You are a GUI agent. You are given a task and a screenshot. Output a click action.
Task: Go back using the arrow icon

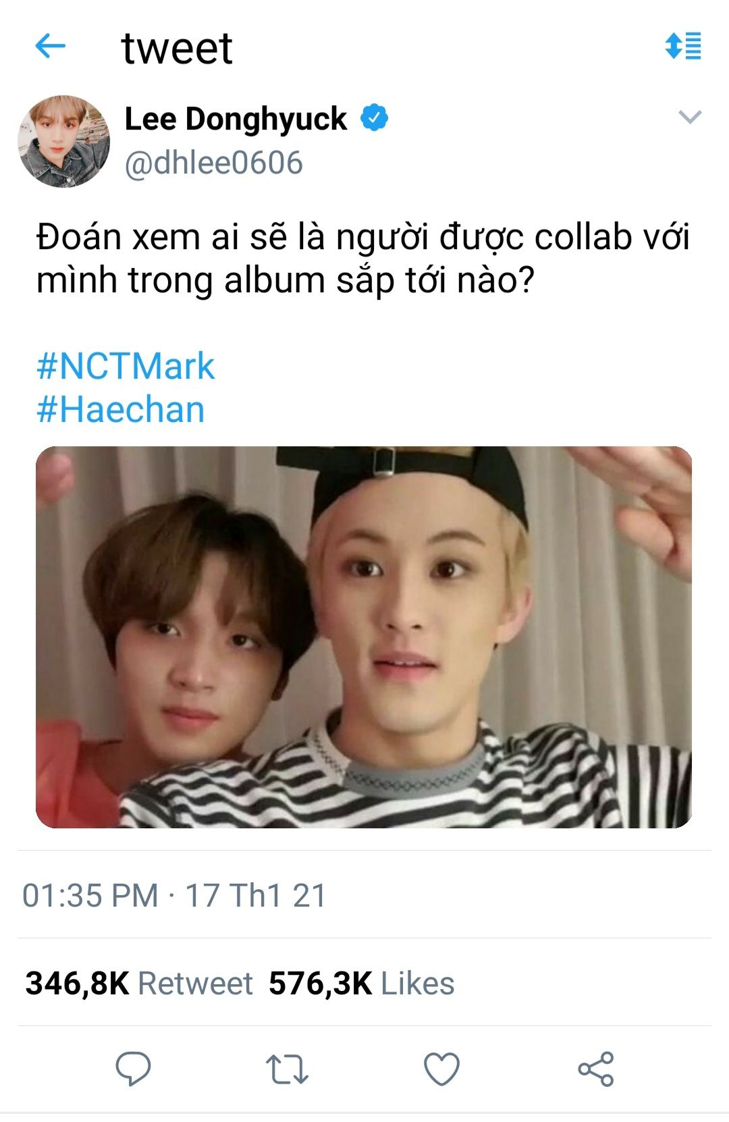click(x=50, y=47)
